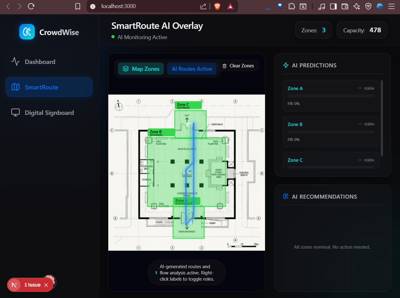Click the Zone C NORMAL label on map
The height and width of the screenshot is (298, 400).
tap(188, 106)
